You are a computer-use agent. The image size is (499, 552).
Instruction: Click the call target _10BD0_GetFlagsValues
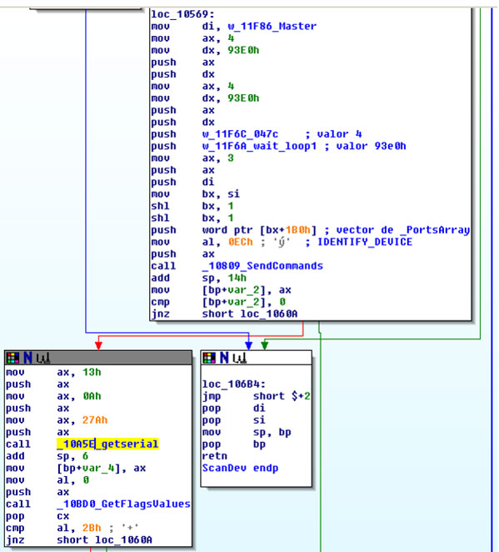123,504
